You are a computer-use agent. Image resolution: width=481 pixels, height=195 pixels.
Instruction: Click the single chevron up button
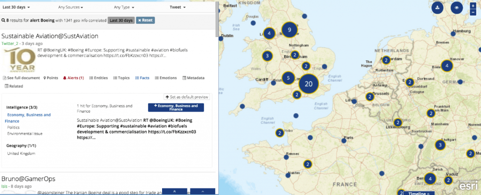click(x=202, y=191)
